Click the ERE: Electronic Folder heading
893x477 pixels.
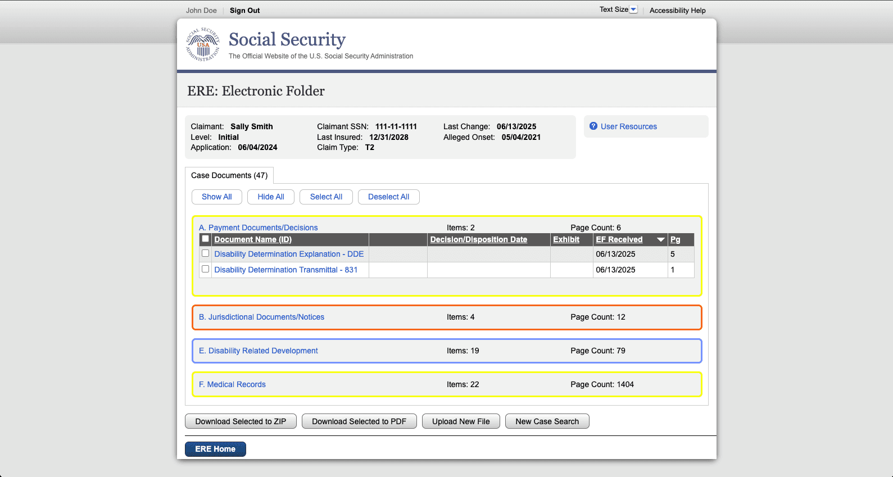pyautogui.click(x=256, y=91)
